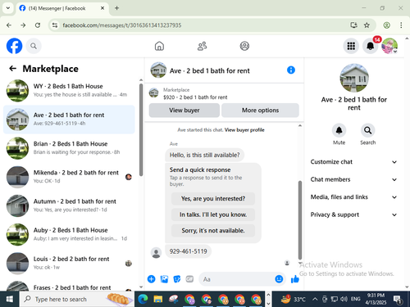
Task: Open the volume icon in system tray
Action: click(x=344, y=300)
